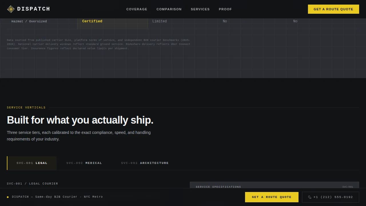The height and width of the screenshot is (206, 366).
Task: Click the DISPATCH wordmark in the header
Action: [33, 9]
